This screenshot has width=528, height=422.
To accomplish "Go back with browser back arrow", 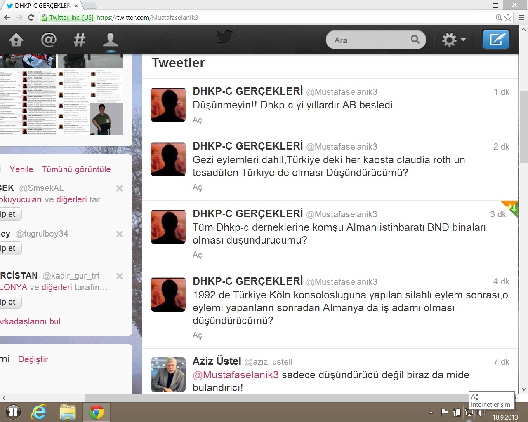I will pyautogui.click(x=7, y=17).
